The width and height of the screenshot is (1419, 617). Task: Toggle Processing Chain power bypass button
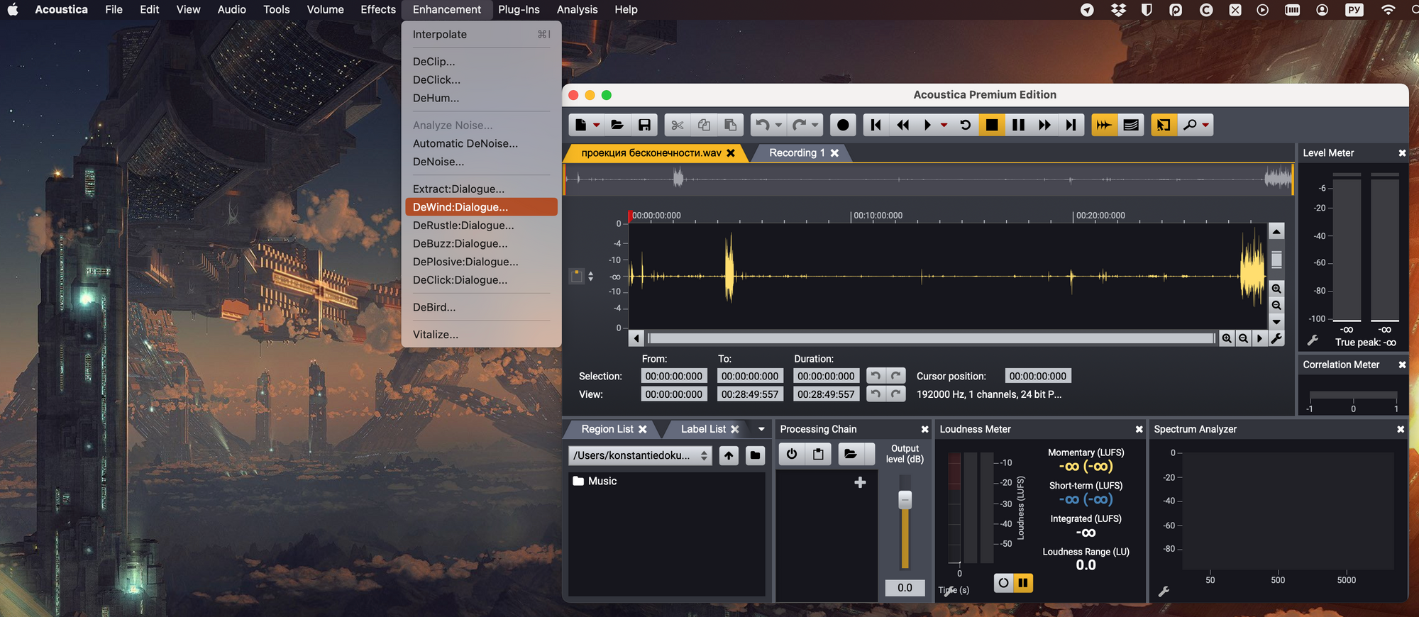pyautogui.click(x=792, y=454)
